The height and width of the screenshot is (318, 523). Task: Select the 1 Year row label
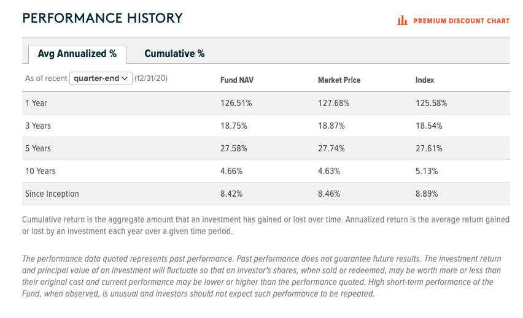36,103
